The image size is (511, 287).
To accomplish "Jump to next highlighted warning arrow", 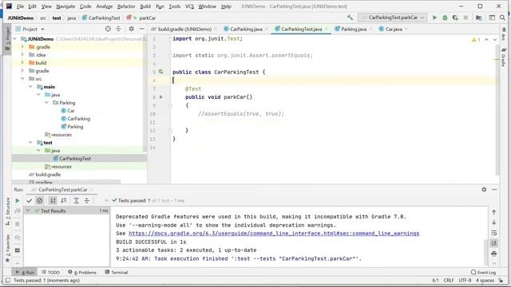I will 495,40.
